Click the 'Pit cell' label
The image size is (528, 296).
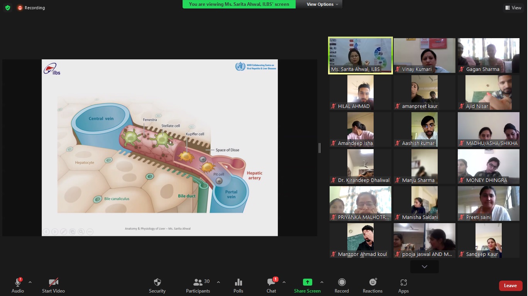(x=219, y=175)
